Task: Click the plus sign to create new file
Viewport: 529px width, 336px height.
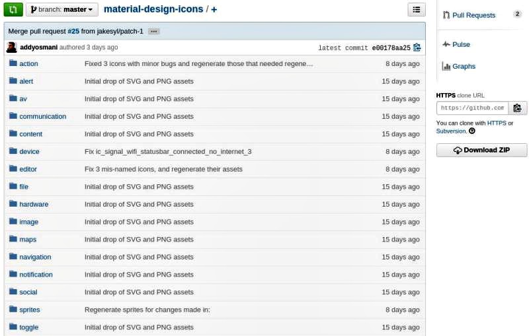Action: coord(214,9)
